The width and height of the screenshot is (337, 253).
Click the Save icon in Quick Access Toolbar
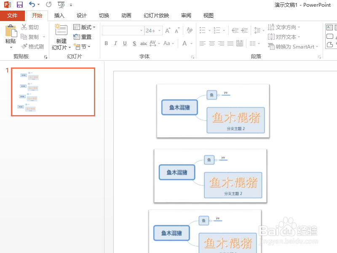(19, 4)
